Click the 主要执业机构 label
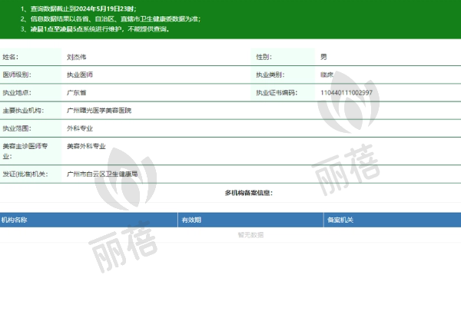Image resolution: width=461 pixels, height=315 pixels. click(24, 111)
